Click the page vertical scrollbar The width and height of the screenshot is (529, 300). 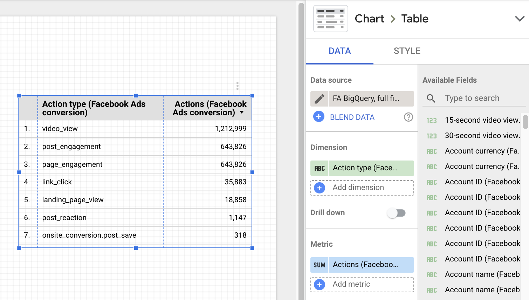(301, 151)
